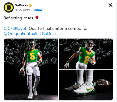Click the red rose emoji
The image size is (117, 102).
(37, 18)
